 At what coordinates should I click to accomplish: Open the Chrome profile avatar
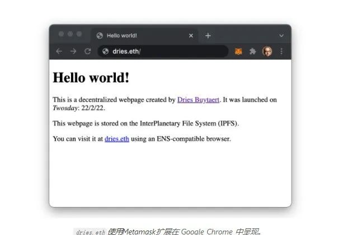pyautogui.click(x=267, y=51)
